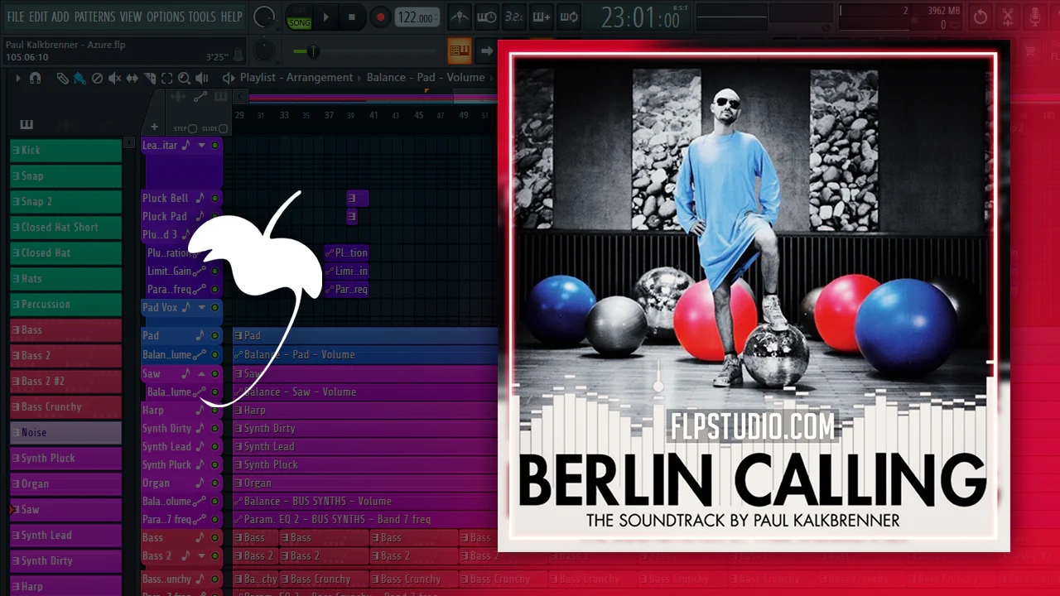Click the orange playlist view button

[460, 51]
